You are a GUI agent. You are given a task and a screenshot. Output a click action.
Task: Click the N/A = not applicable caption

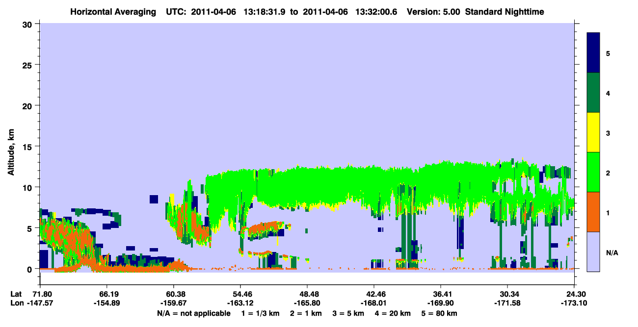click(x=193, y=313)
